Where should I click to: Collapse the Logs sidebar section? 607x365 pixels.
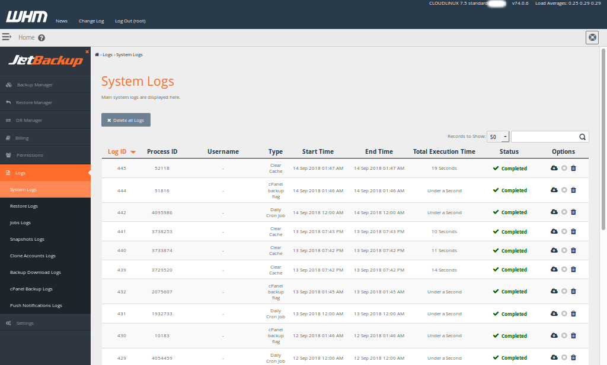tap(45, 173)
